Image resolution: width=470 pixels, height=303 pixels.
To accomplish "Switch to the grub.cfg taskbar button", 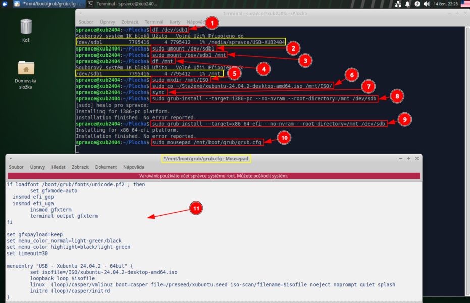I will tap(49, 4).
